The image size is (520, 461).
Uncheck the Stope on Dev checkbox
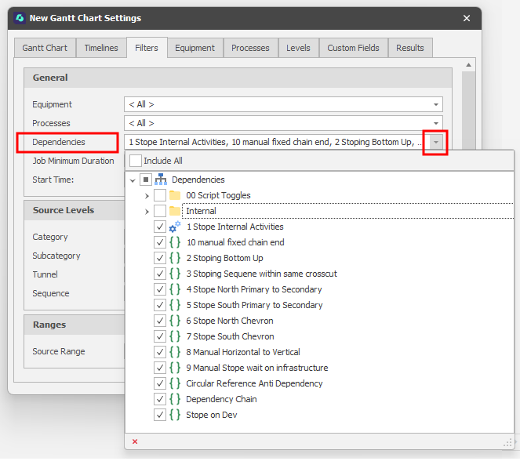[160, 416]
